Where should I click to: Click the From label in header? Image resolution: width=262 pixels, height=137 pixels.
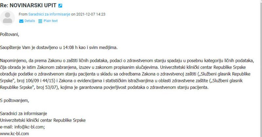[23, 14]
